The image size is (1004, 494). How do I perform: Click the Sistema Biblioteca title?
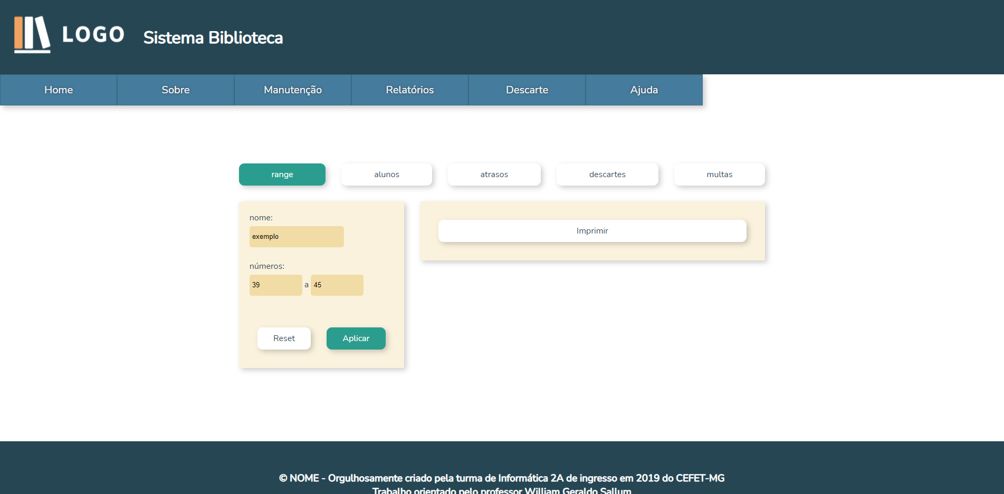(213, 37)
